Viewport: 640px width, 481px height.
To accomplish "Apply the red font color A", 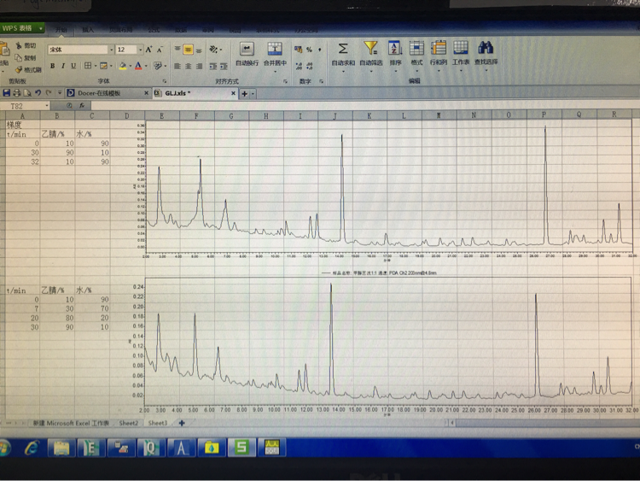I will (138, 66).
